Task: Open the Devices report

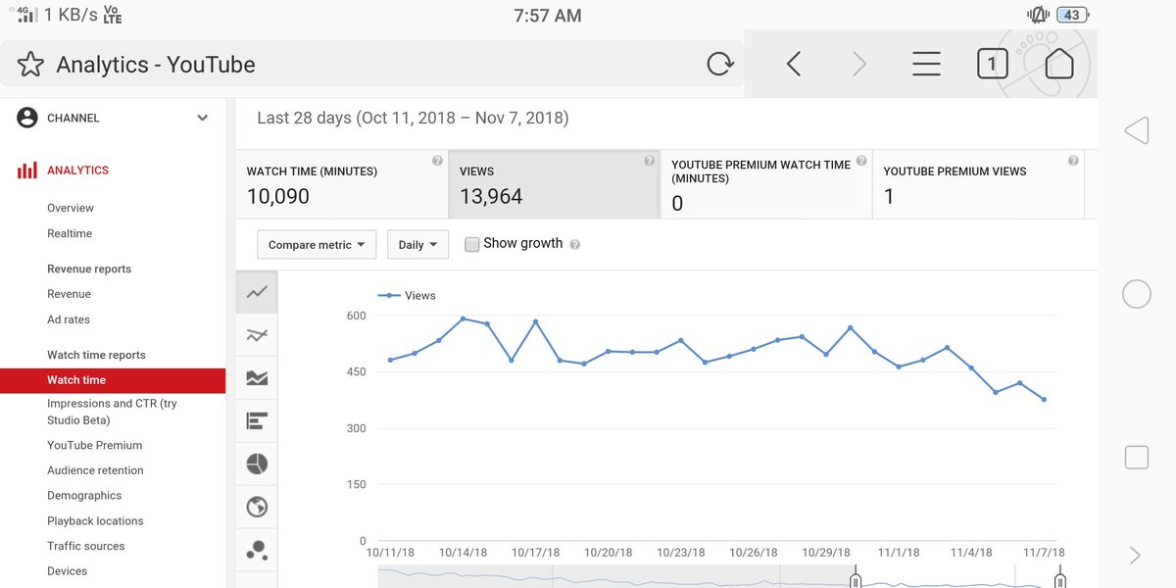Action: click(67, 571)
